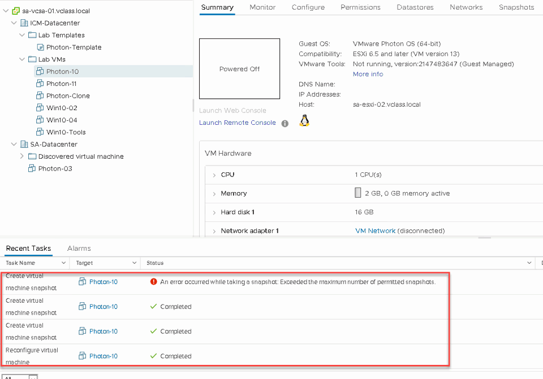Screen dimensions: 543x379
Task: Open the Target column filter dropdown
Action: pyautogui.click(x=135, y=263)
